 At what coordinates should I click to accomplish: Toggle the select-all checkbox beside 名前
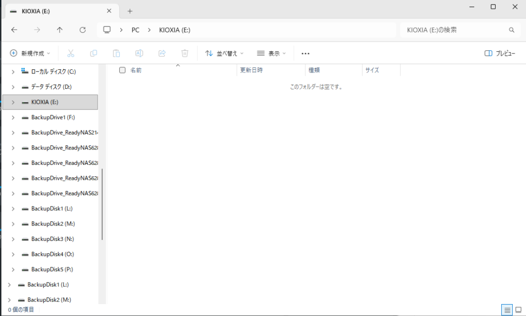point(122,70)
